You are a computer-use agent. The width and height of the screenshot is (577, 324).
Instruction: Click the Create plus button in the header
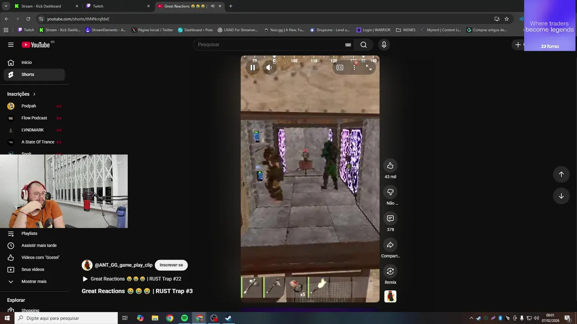(518, 45)
